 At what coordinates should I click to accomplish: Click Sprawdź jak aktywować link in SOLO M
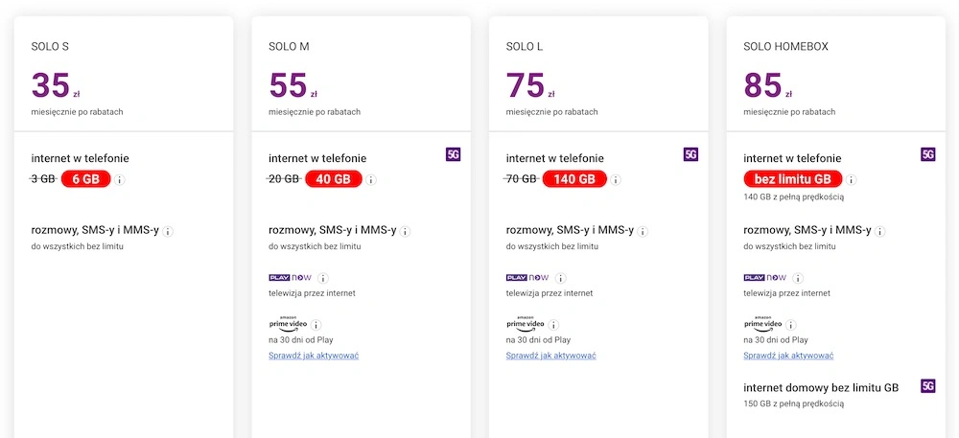pyautogui.click(x=314, y=356)
